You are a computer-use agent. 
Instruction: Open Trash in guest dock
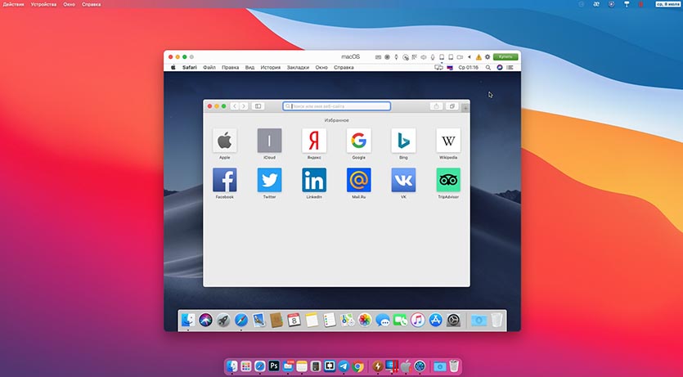pos(497,320)
